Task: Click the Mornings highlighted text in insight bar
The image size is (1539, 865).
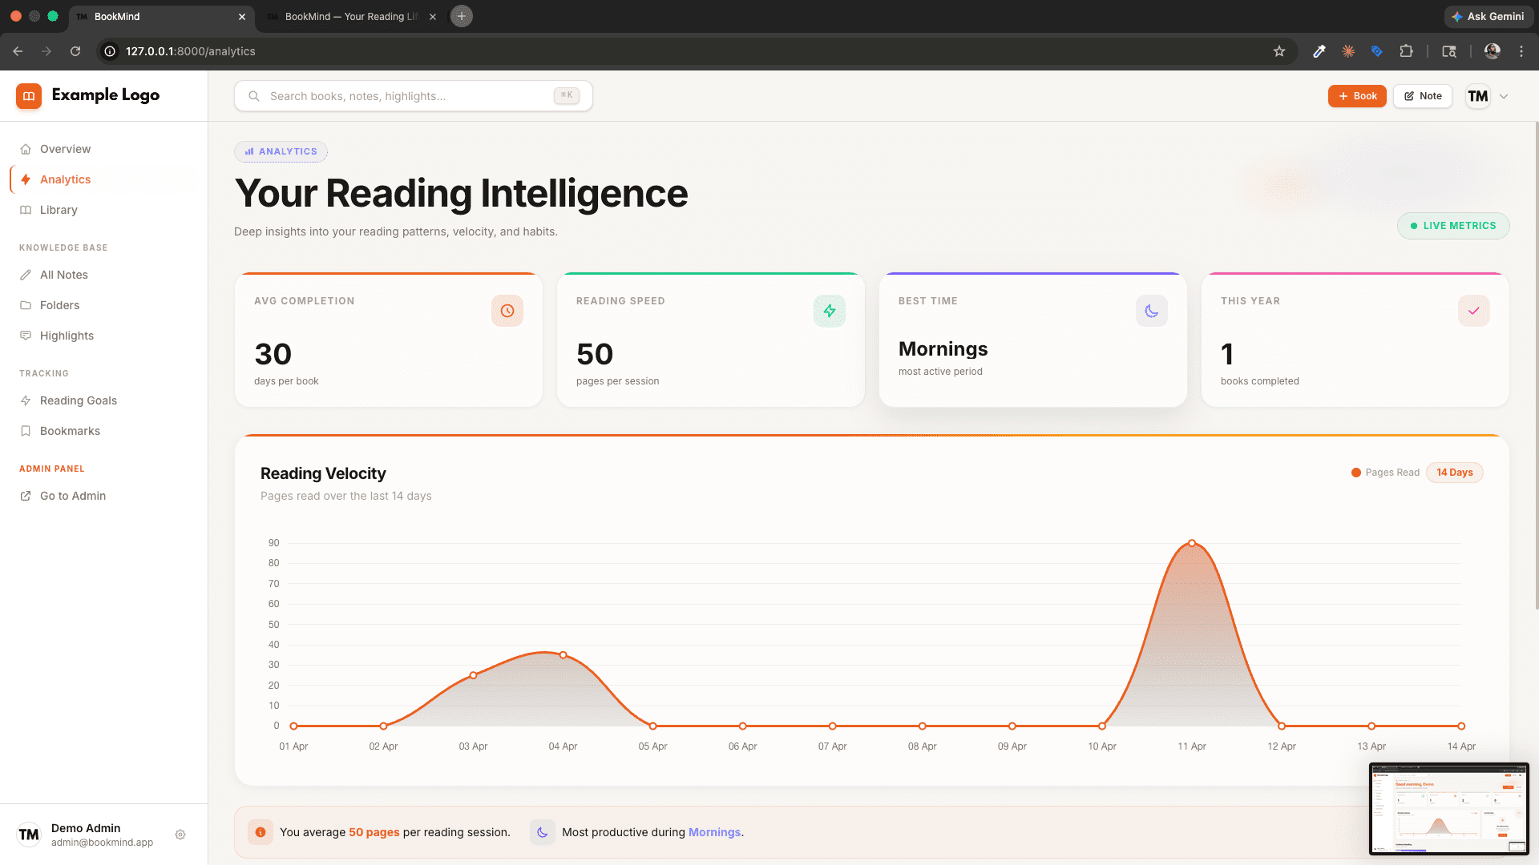Action: point(714,832)
